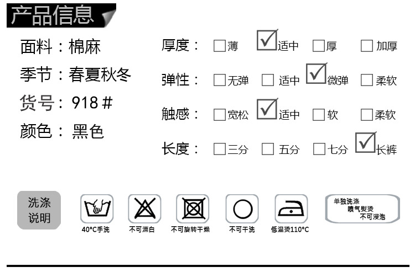The height and width of the screenshot is (272, 415).
Task: Toggle the checked 微弹 elasticity checkbox
Action: click(316, 74)
